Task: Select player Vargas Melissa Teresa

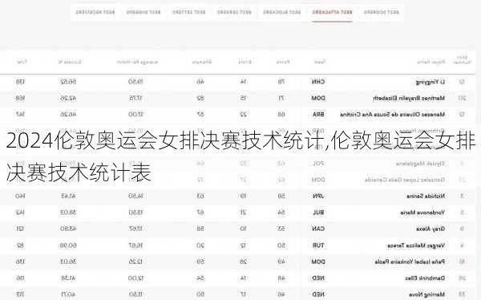Action: click(x=416, y=245)
